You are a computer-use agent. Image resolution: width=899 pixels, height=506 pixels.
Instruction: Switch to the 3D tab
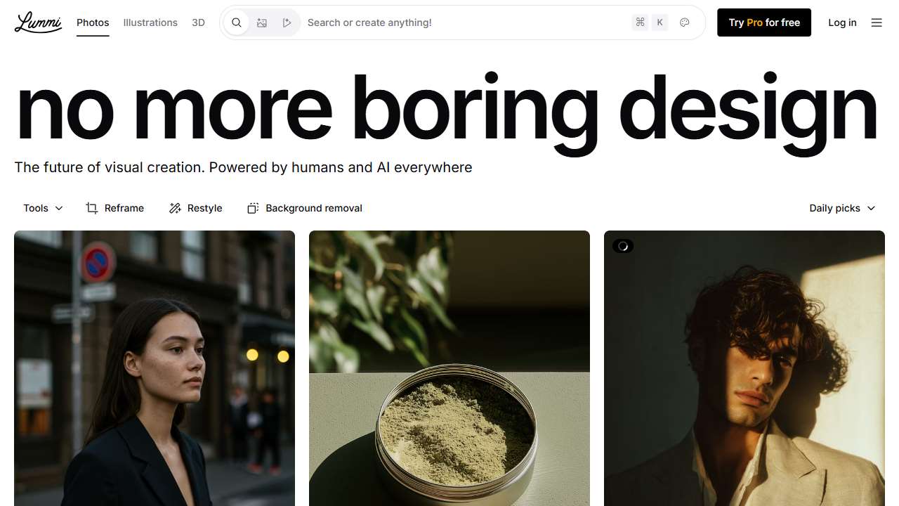(198, 22)
